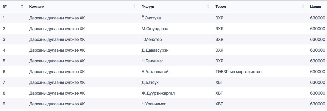
Task: Select А.Алтаншагай row entry
Action: click(155, 72)
